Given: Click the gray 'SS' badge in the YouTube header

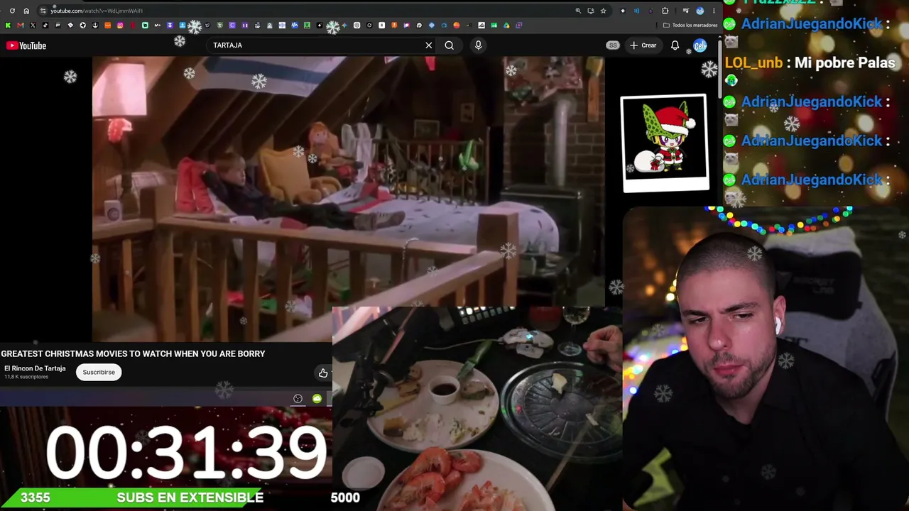Looking at the screenshot, I should [x=613, y=45].
